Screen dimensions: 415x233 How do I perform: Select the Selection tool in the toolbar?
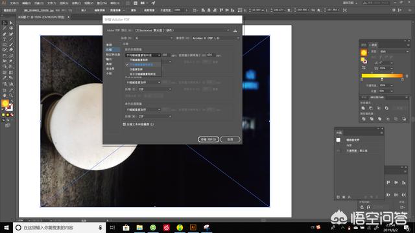click(5, 23)
